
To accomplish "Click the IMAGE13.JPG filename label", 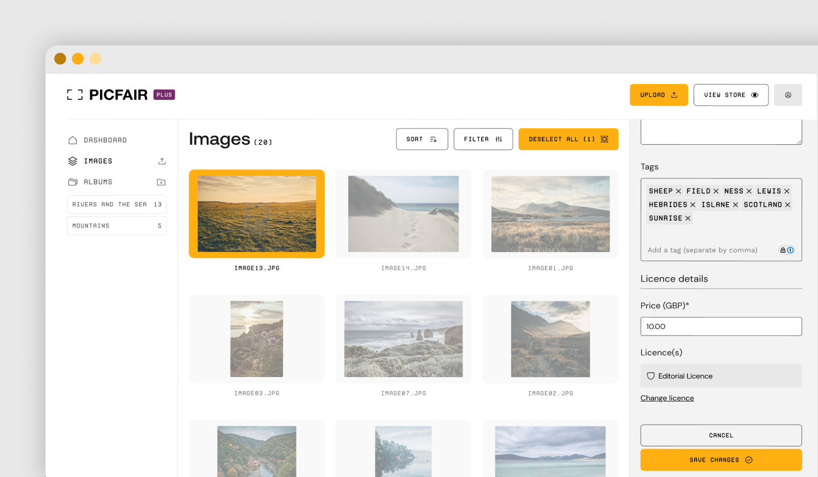I will (257, 268).
